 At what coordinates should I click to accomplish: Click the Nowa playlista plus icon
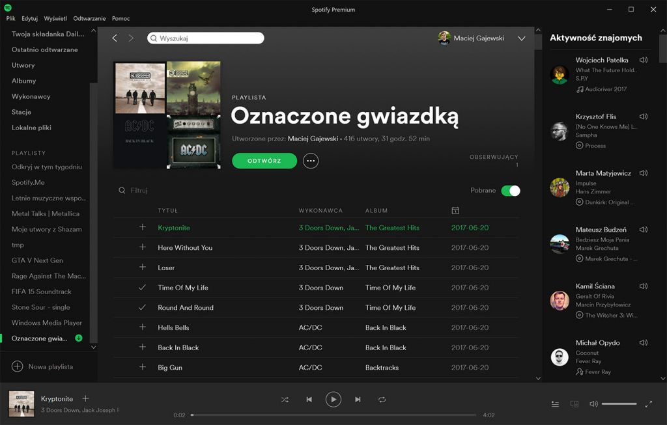click(17, 366)
